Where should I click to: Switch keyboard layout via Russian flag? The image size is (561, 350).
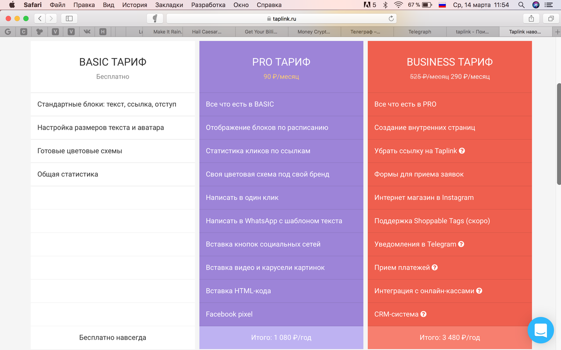click(x=442, y=5)
